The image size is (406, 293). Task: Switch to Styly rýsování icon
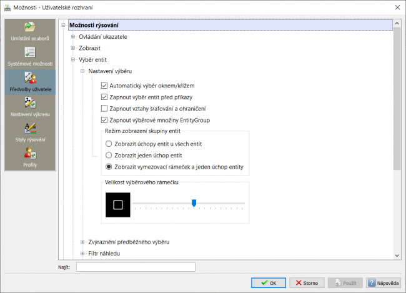pyautogui.click(x=30, y=128)
